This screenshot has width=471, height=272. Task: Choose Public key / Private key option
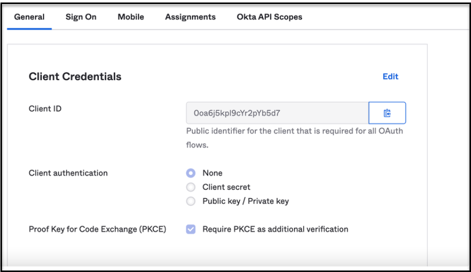coord(191,201)
